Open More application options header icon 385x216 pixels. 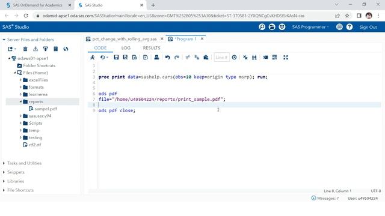click(339, 27)
